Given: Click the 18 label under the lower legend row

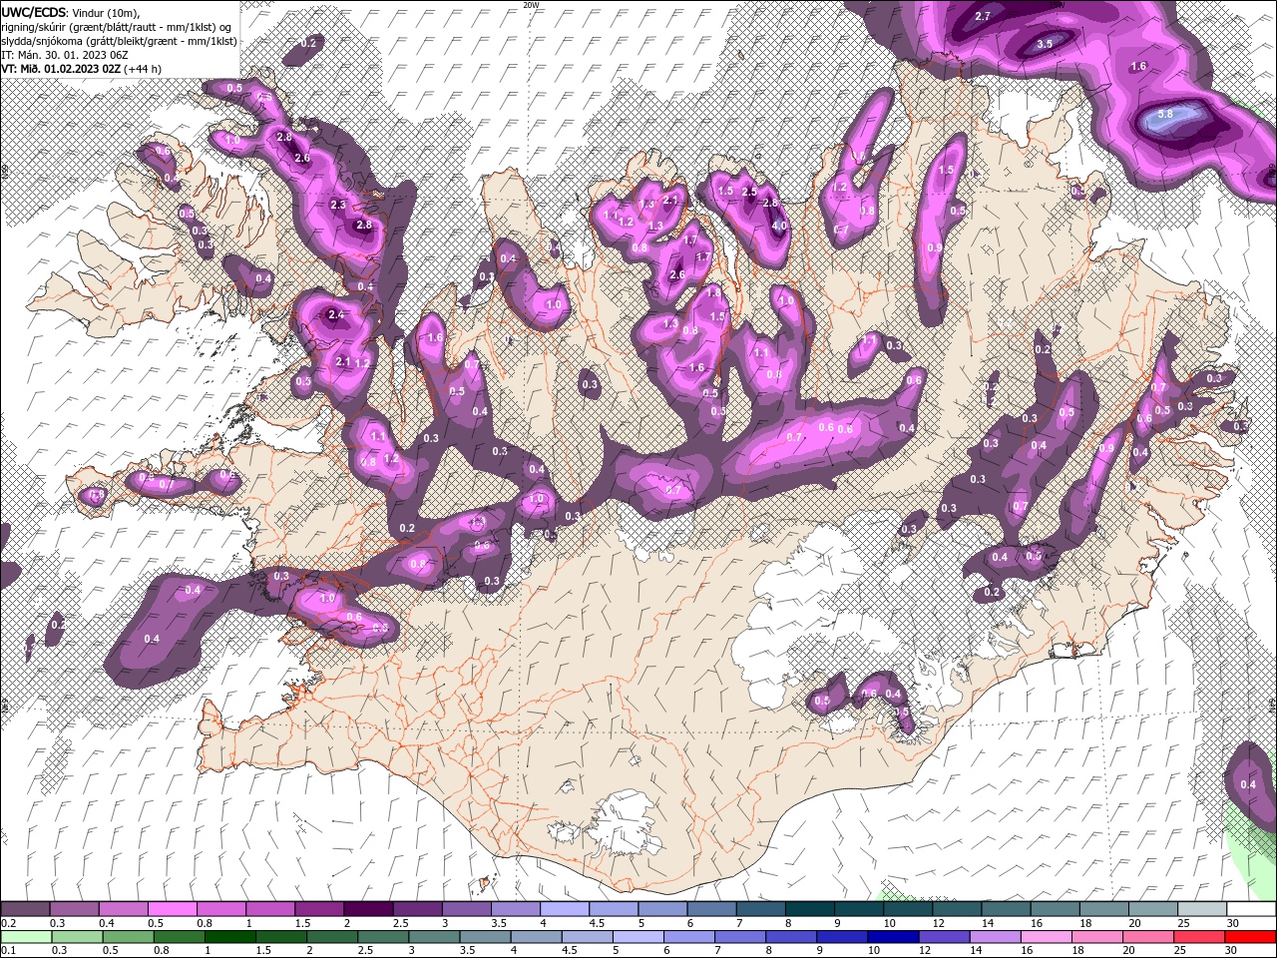Looking at the screenshot, I should (x=1078, y=951).
